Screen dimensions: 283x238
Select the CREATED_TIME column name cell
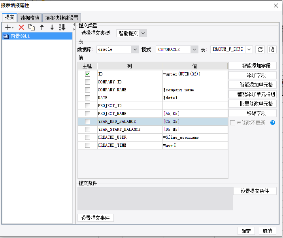pyautogui.click(x=130, y=145)
